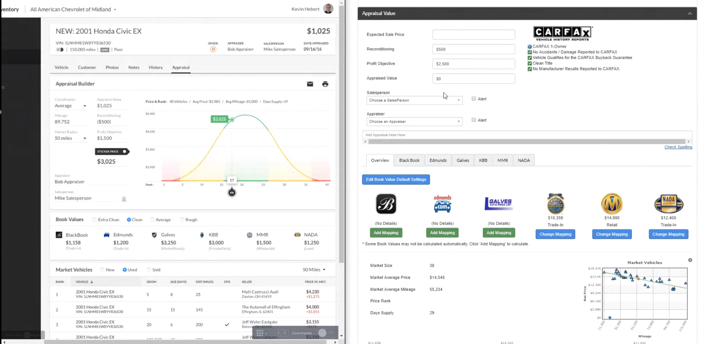This screenshot has height=344, width=708.
Task: Click the muted bell icon beside Mike Salesperson
Action: coord(124,199)
